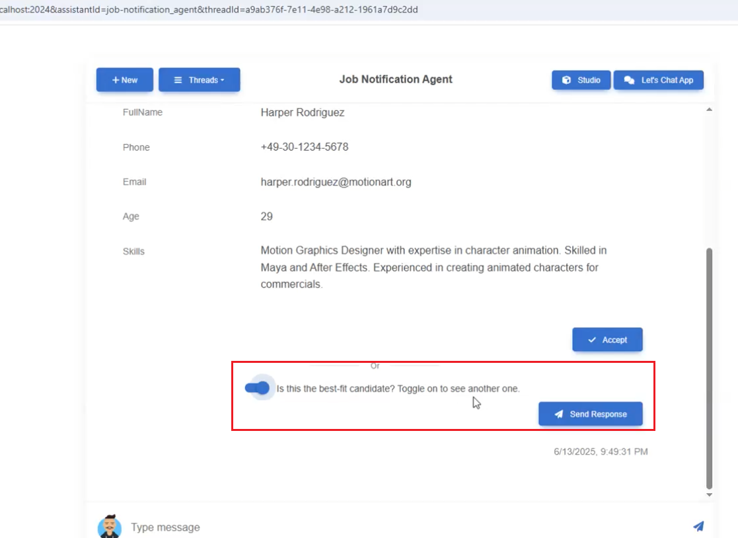
Task: Click the Email field label
Action: coord(134,182)
